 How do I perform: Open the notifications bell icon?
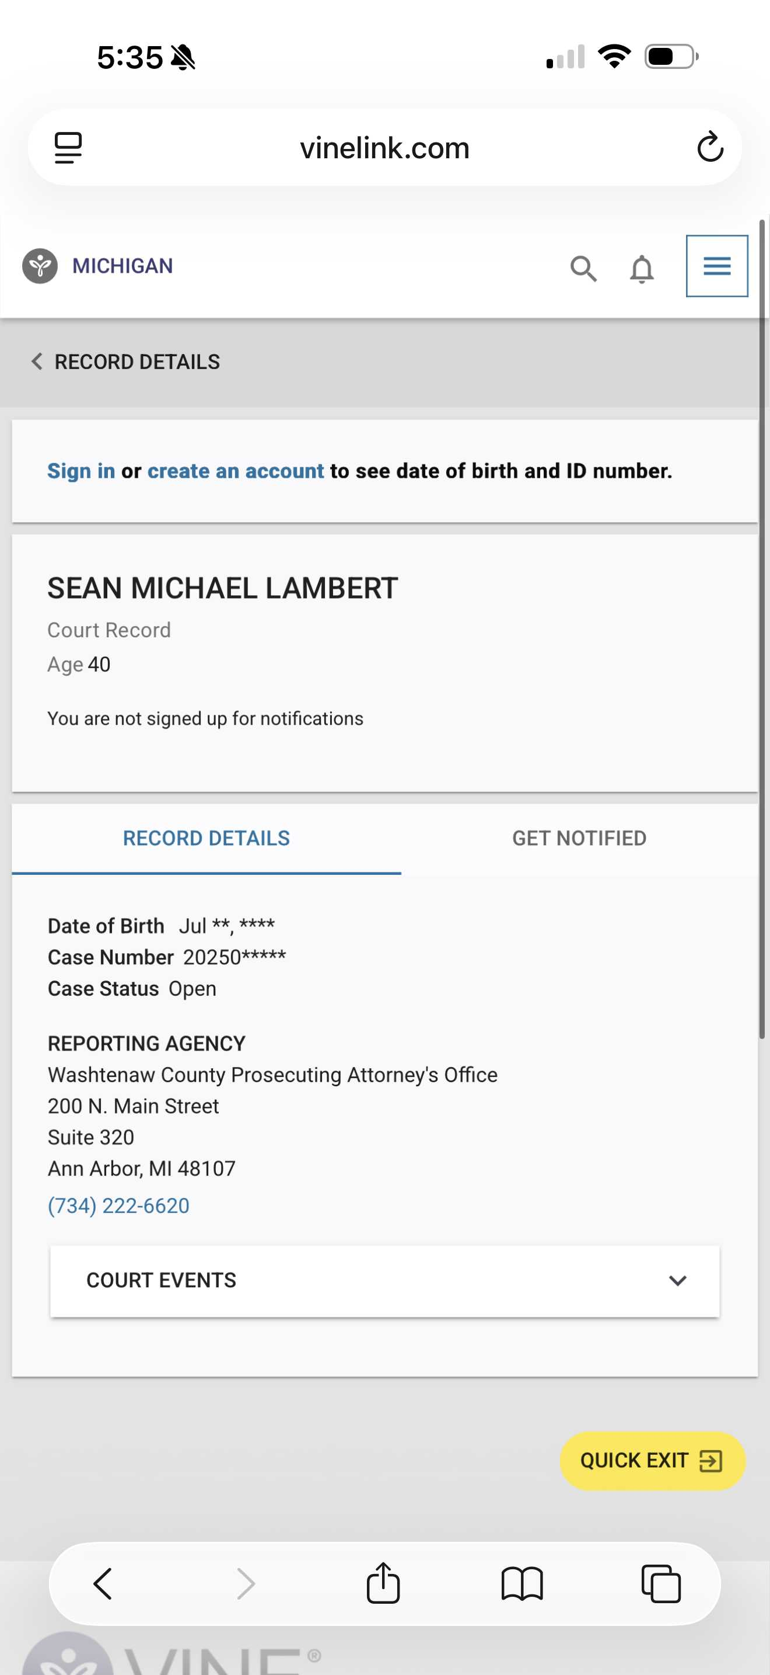[x=642, y=268]
